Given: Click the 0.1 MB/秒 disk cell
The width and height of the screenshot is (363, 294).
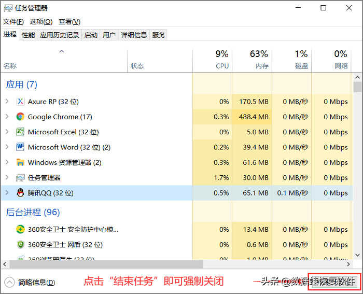Looking at the screenshot, I should (291, 193).
